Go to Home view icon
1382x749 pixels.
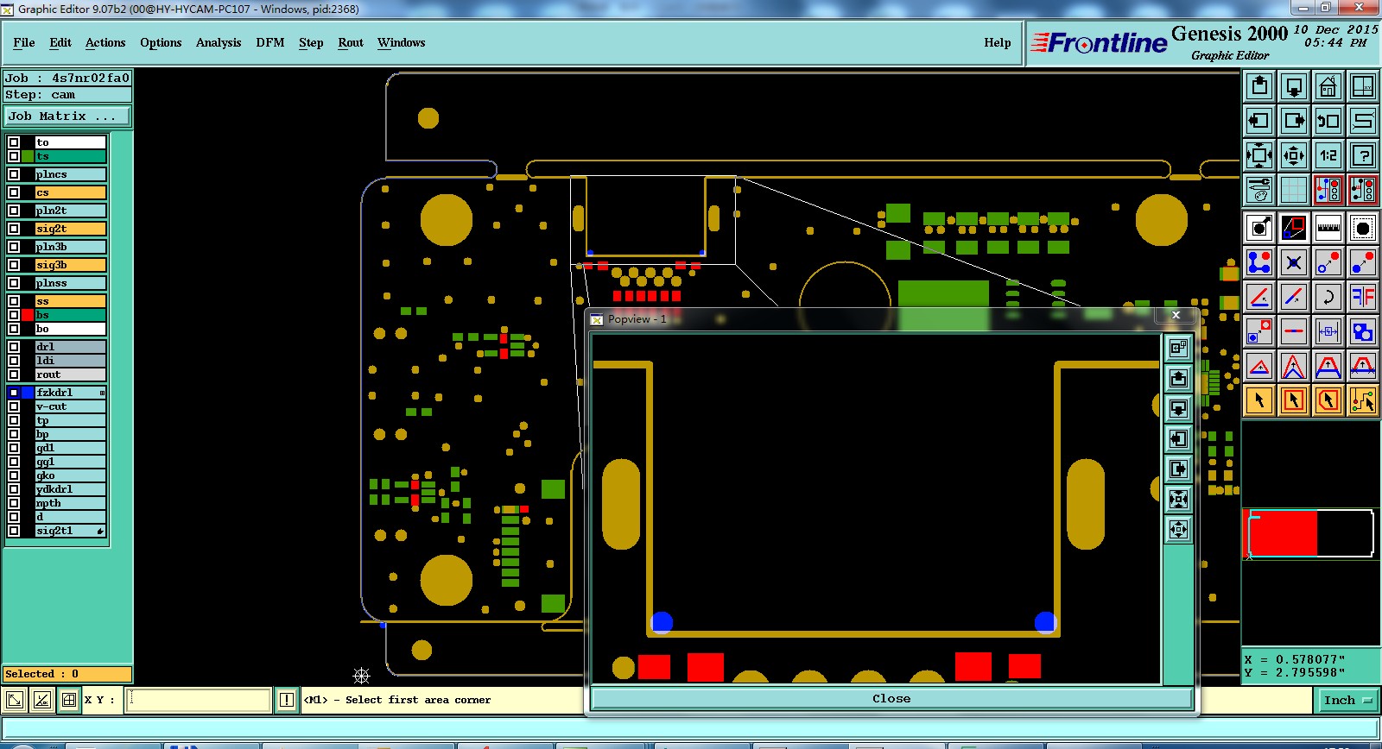point(1328,86)
